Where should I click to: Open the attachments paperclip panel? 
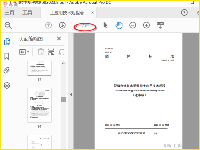[7, 70]
